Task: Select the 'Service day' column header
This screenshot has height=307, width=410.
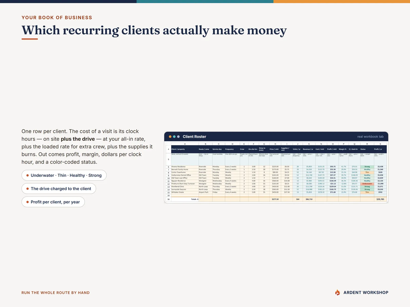Action: coord(218,149)
